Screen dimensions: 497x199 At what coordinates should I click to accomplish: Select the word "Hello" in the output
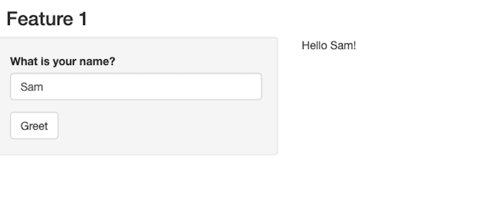(x=314, y=45)
